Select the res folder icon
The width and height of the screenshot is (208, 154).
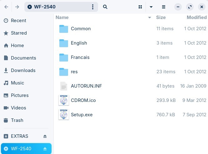tap(64, 72)
